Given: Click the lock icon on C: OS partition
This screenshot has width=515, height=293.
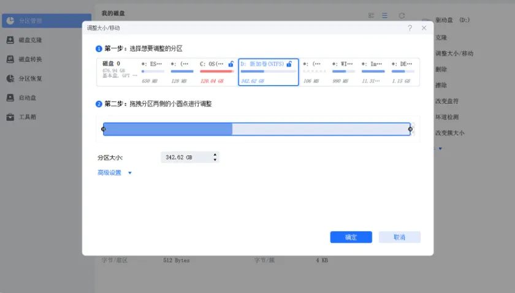Looking at the screenshot, I should 231,64.
